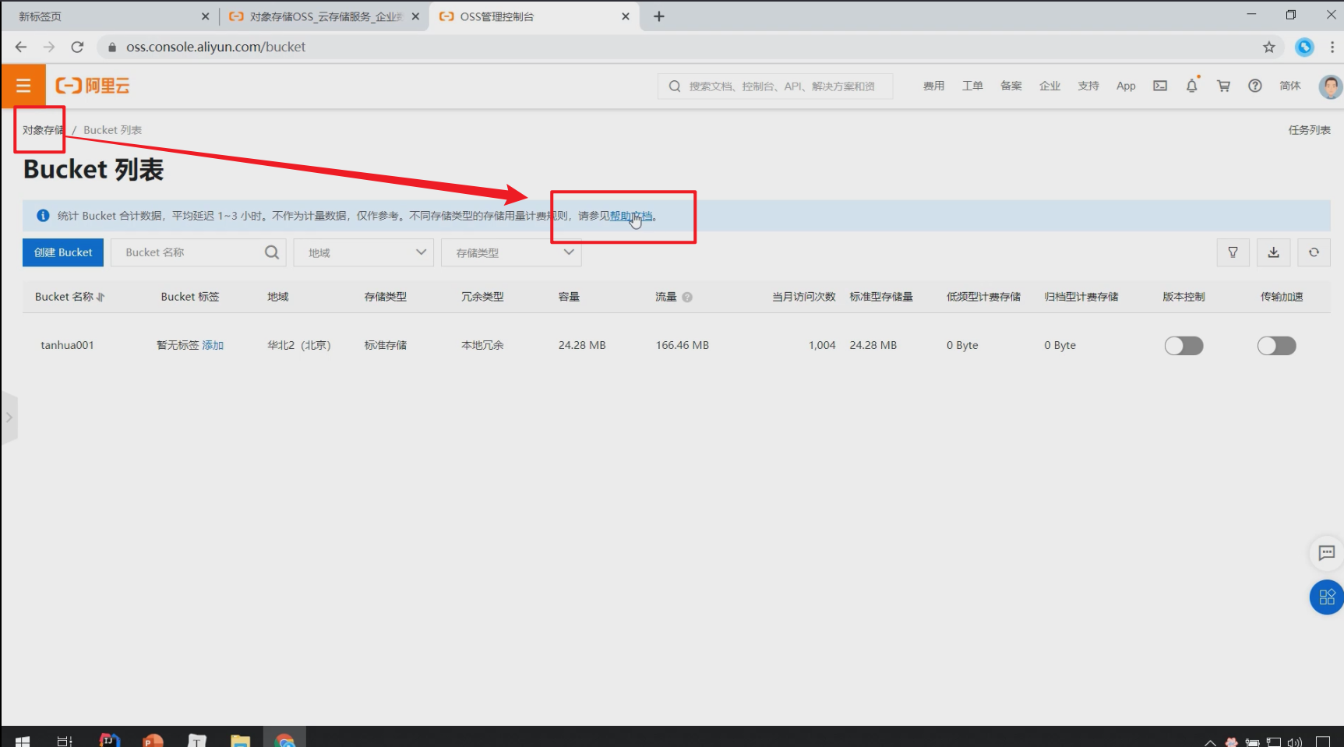Screen dimensions: 1344x747
Task: Click the filter funnel icon button
Action: (x=1233, y=252)
